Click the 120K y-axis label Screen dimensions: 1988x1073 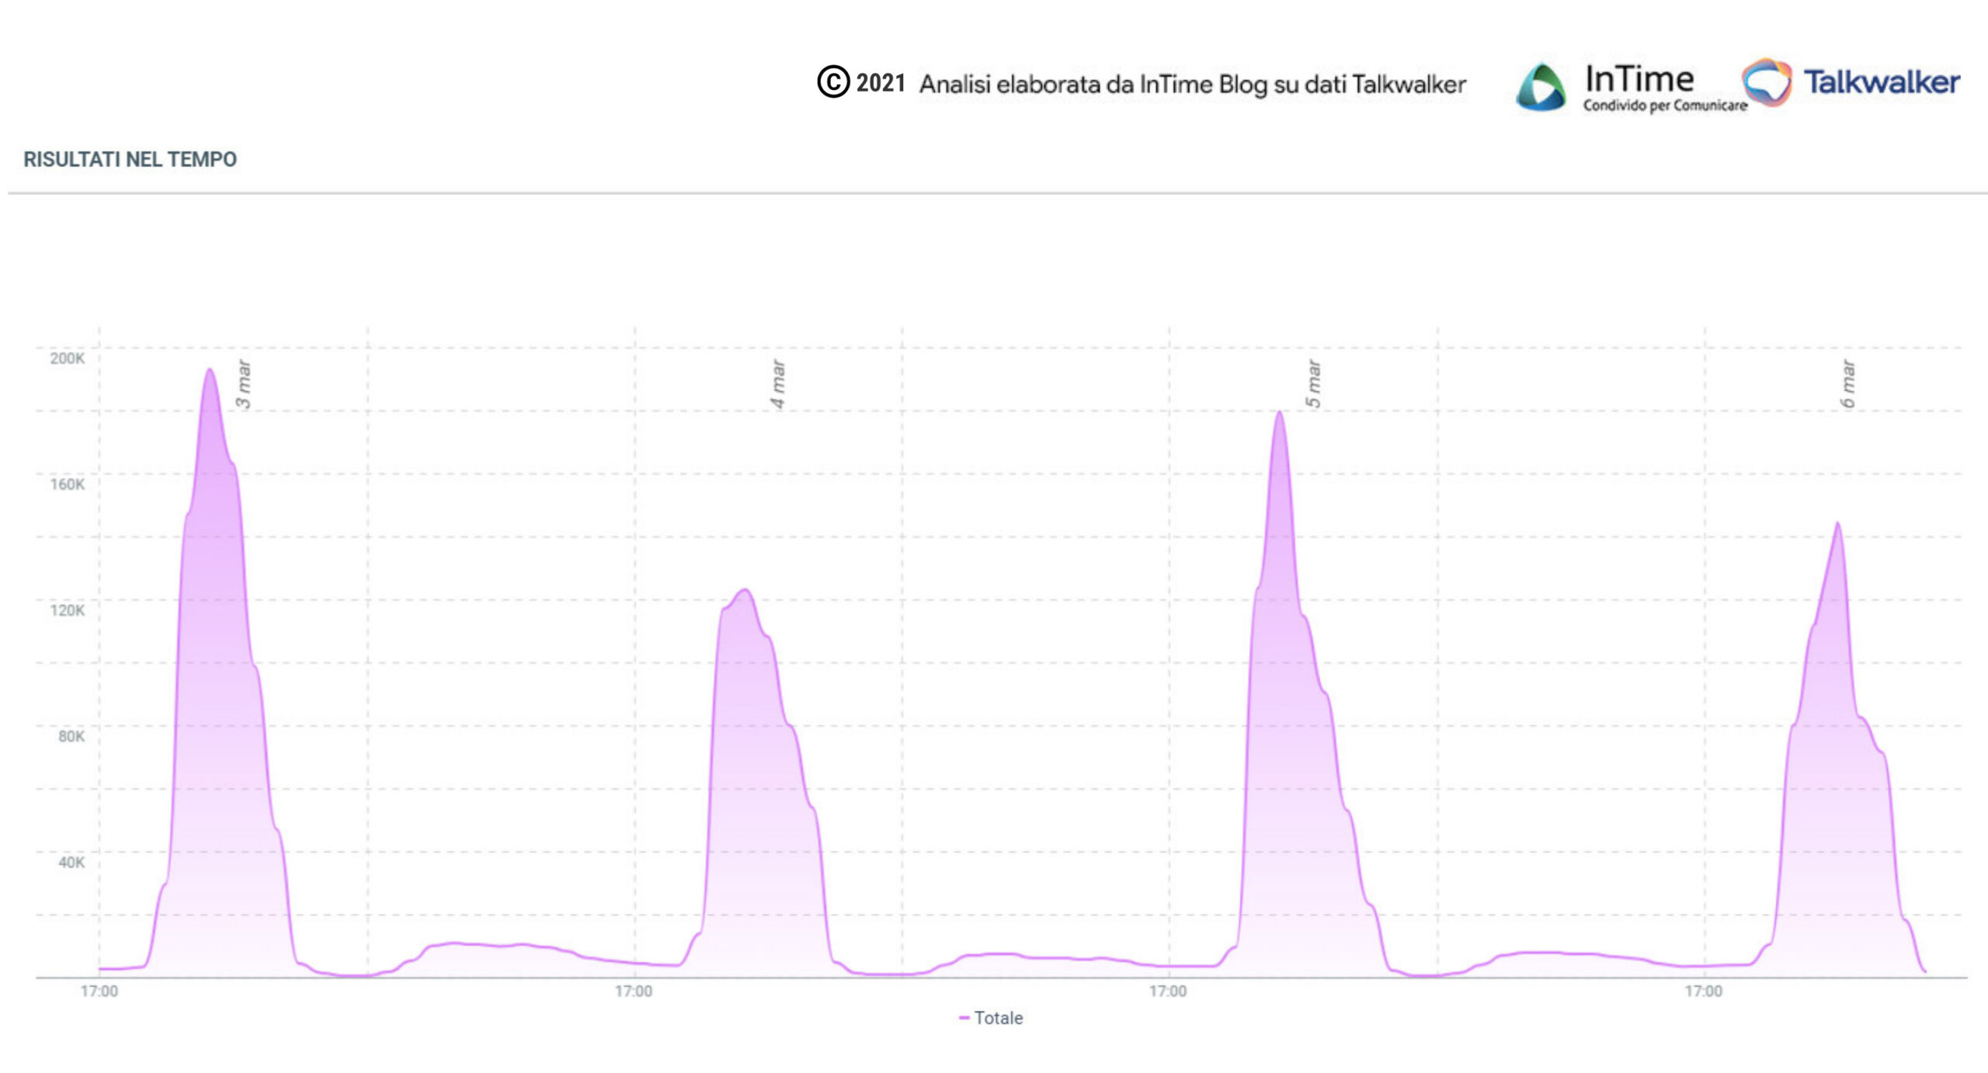tap(67, 609)
